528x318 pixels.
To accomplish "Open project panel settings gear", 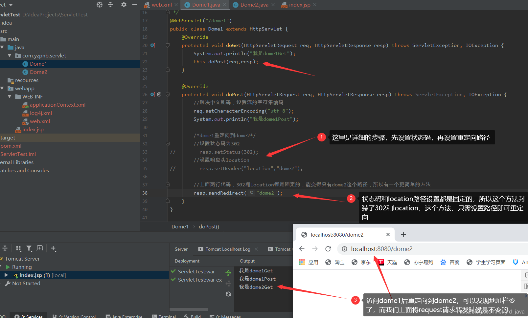I will (124, 5).
